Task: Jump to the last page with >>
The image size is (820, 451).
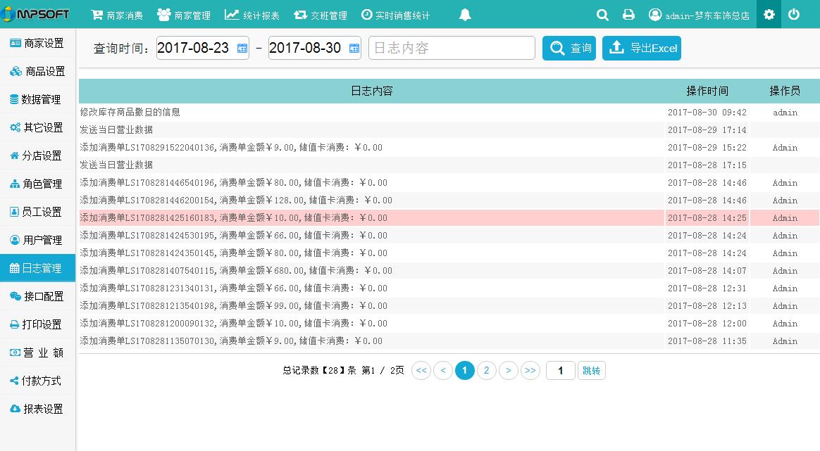Action: [530, 370]
